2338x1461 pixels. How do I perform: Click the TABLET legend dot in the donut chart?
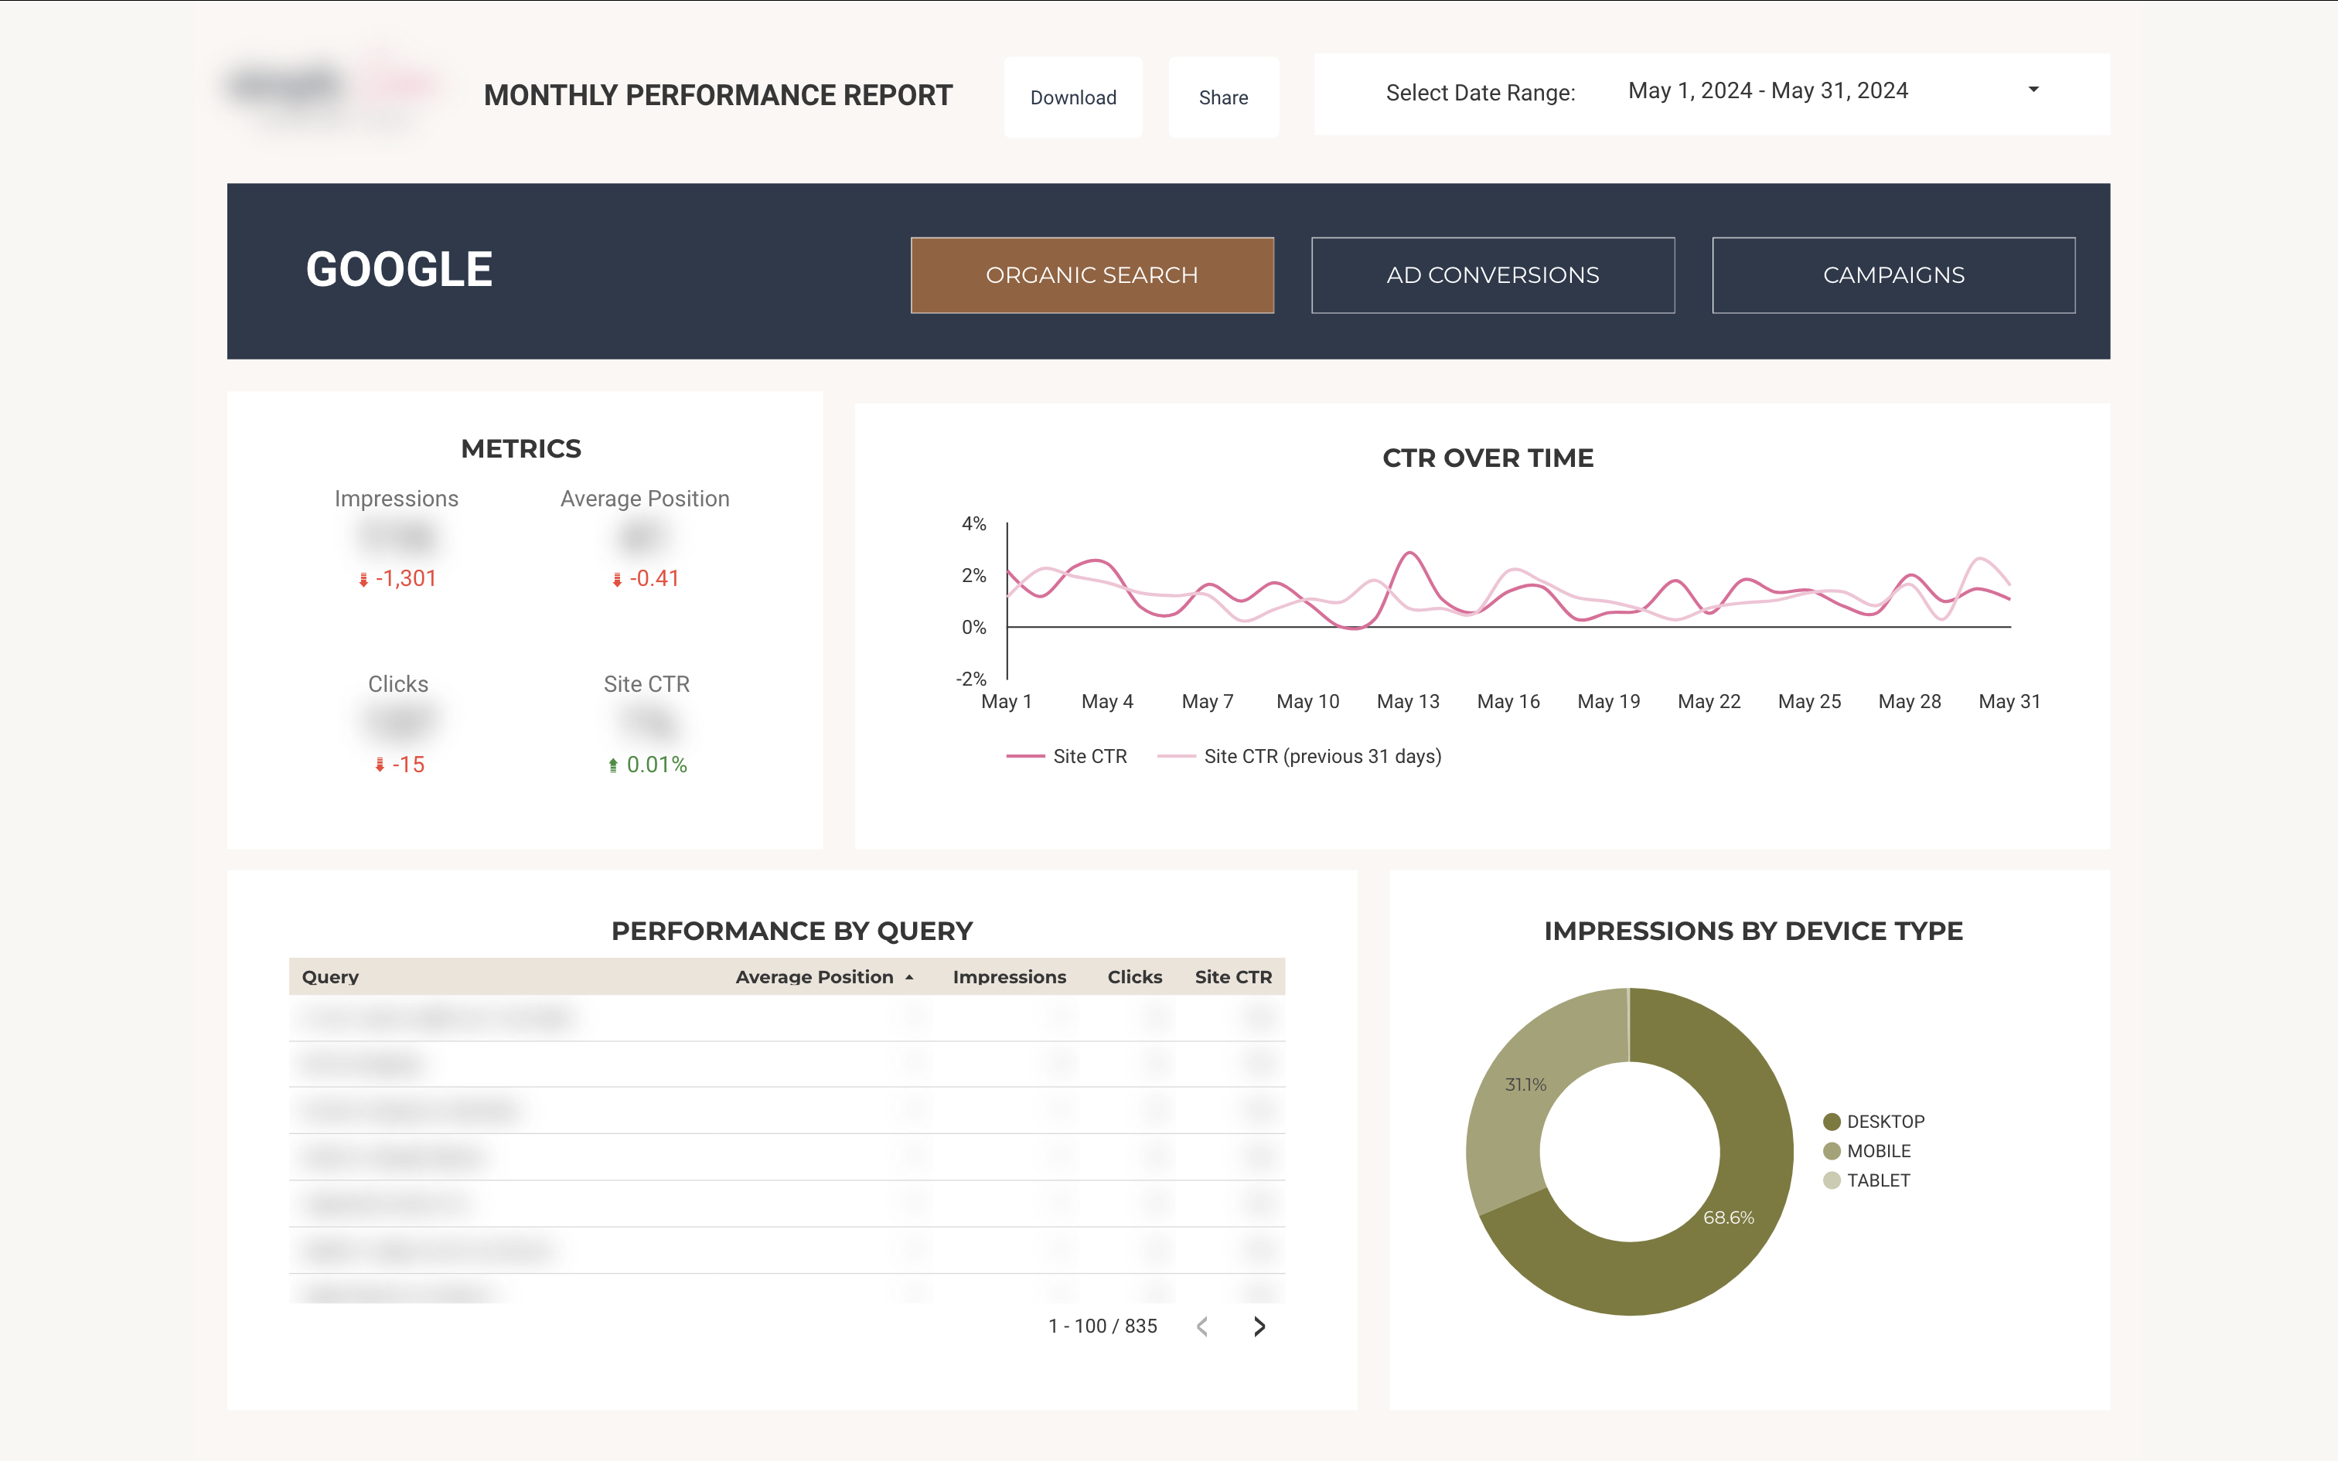pyautogui.click(x=1830, y=1180)
